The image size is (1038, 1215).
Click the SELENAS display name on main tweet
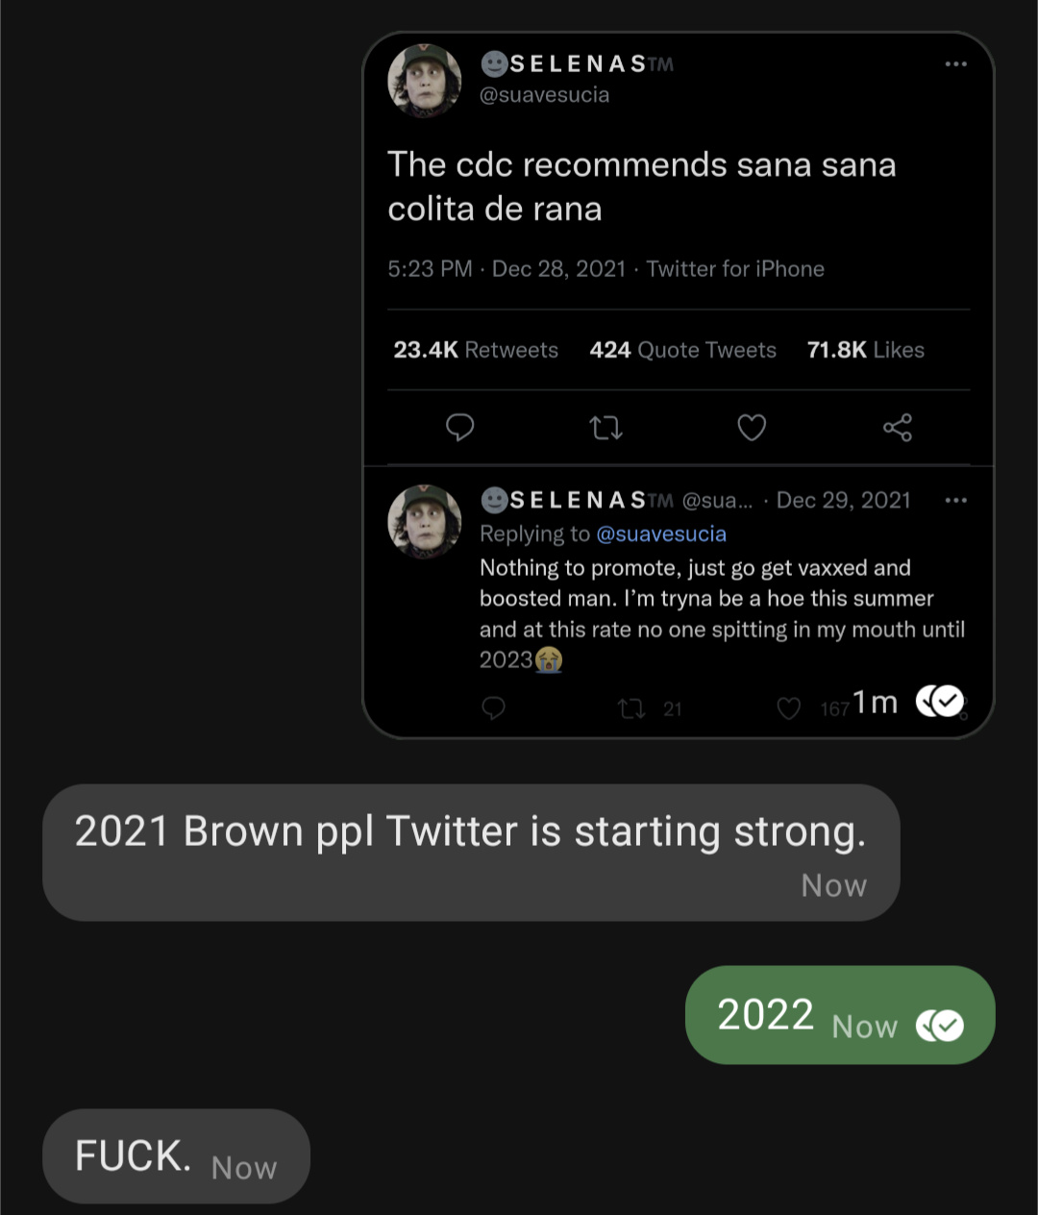(x=578, y=64)
